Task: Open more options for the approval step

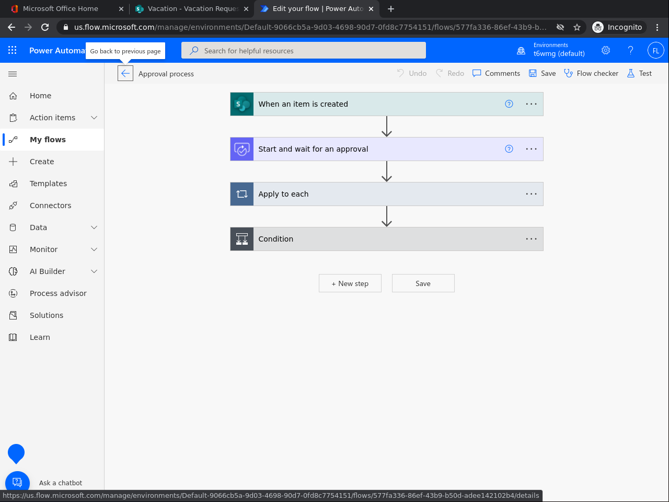Action: click(x=532, y=149)
